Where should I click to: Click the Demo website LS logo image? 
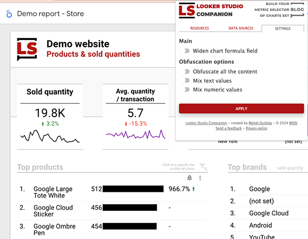pos(27,49)
